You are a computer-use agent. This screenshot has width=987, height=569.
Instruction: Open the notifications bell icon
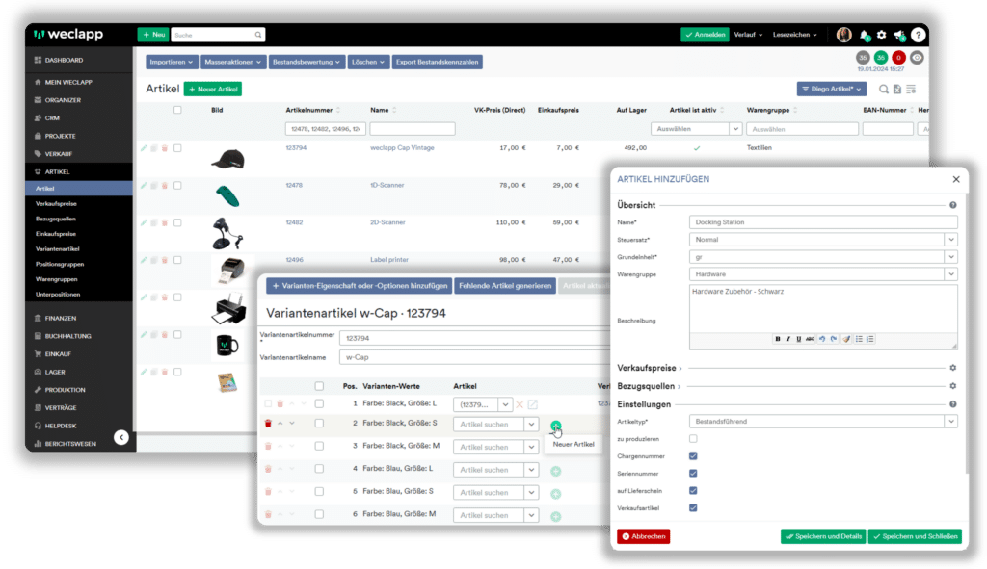pyautogui.click(x=865, y=36)
